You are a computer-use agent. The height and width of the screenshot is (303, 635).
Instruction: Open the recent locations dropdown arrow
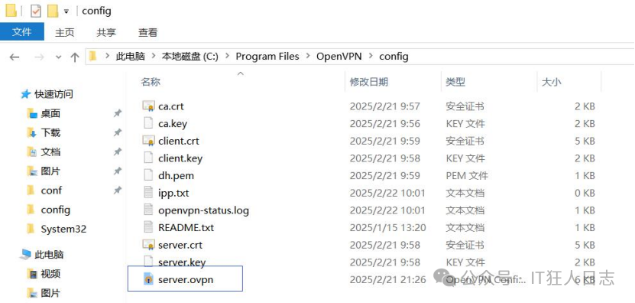[59, 57]
